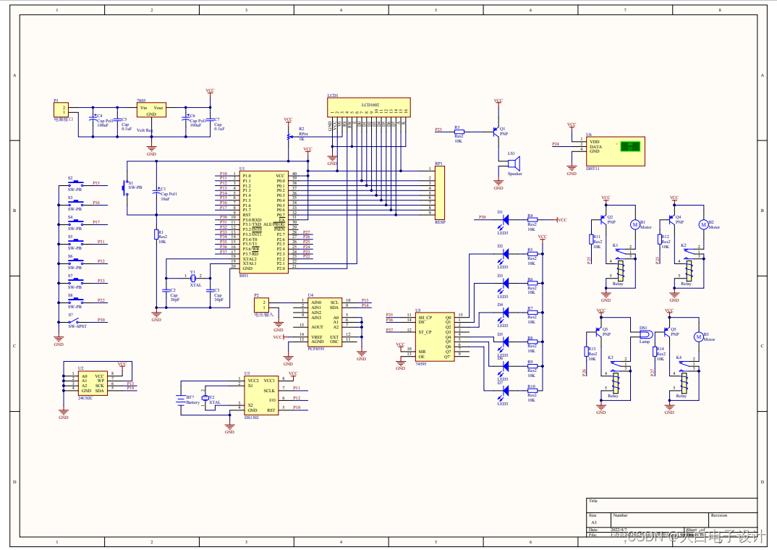Image resolution: width=777 pixels, height=550 pixels.
Task: Click the R11 resistor beside Q2
Action: (x=591, y=240)
